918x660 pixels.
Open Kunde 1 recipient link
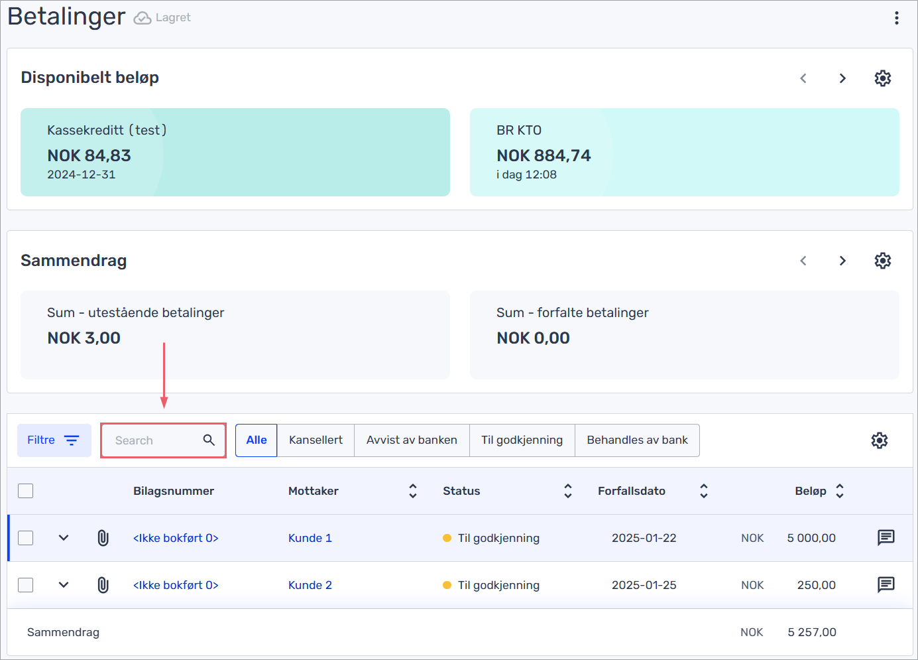click(310, 538)
